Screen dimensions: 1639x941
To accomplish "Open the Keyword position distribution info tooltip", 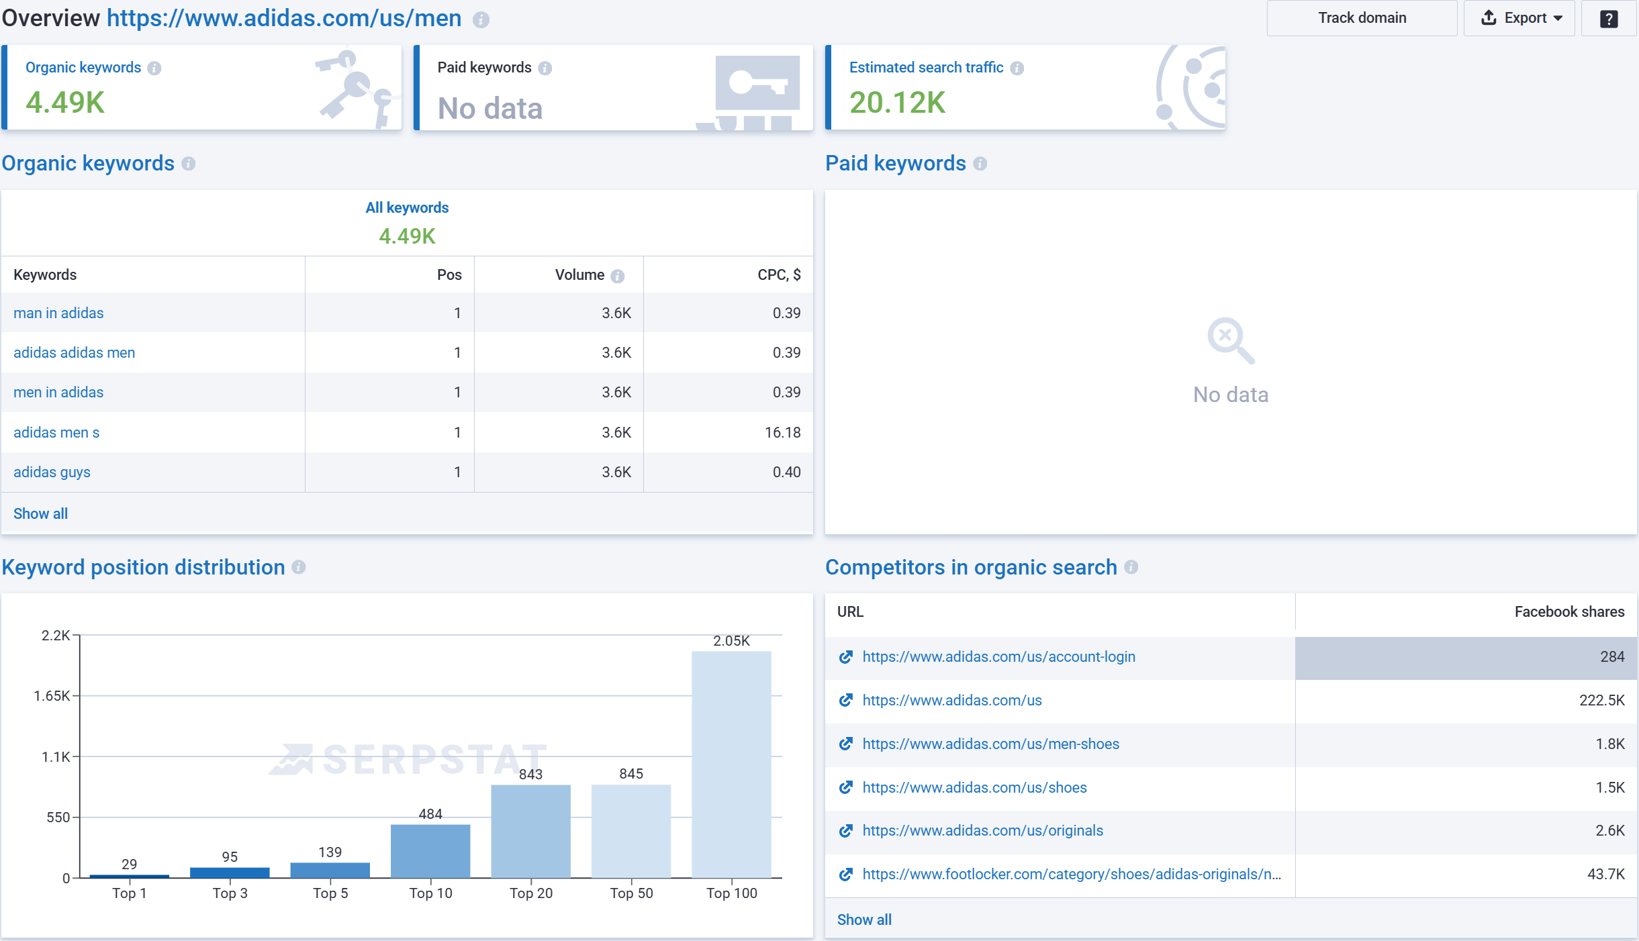I will [299, 568].
